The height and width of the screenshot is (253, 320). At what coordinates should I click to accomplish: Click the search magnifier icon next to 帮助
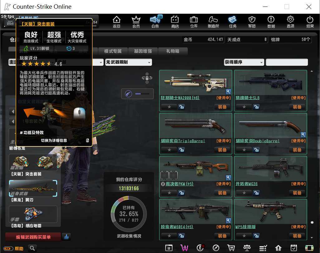(32, 248)
